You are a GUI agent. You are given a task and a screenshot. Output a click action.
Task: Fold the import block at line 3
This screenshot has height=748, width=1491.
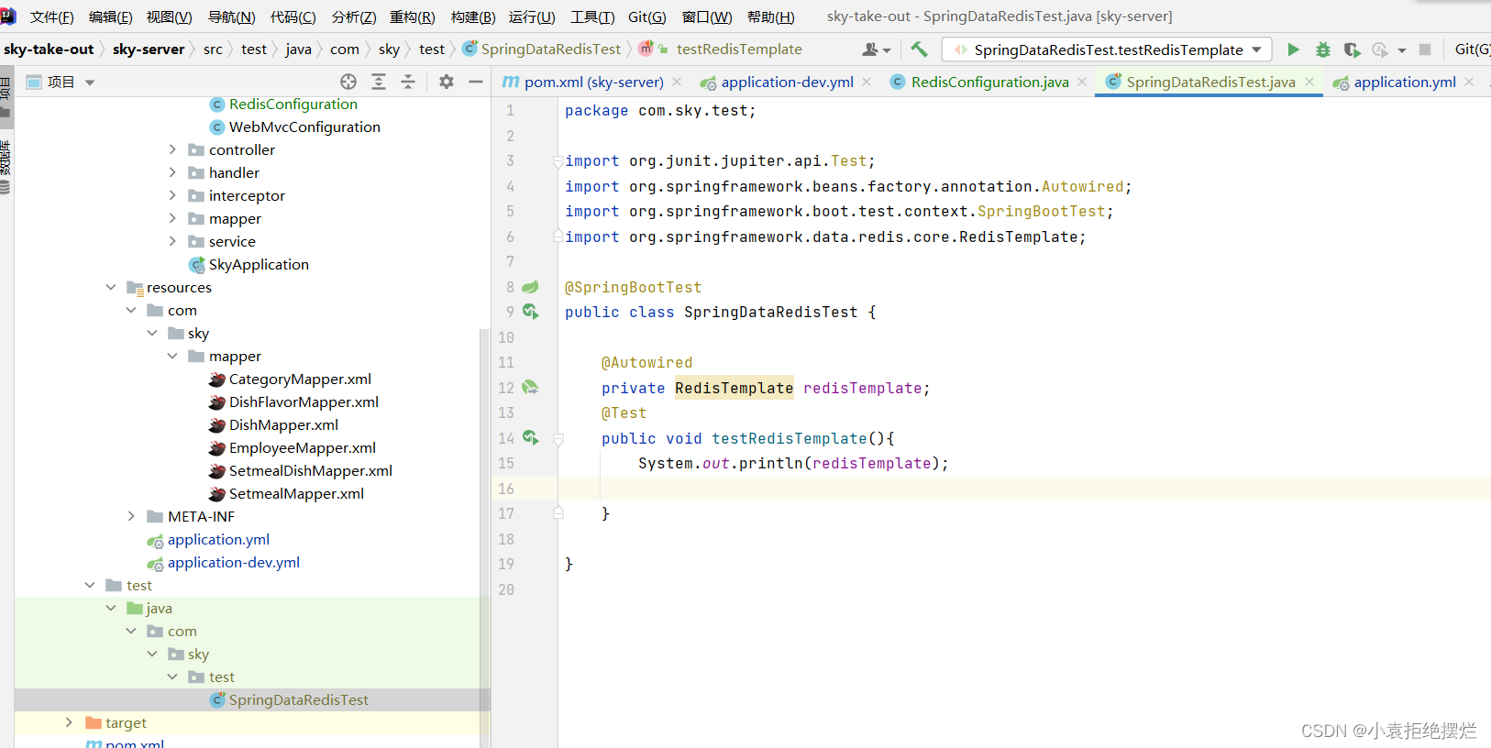tap(558, 161)
